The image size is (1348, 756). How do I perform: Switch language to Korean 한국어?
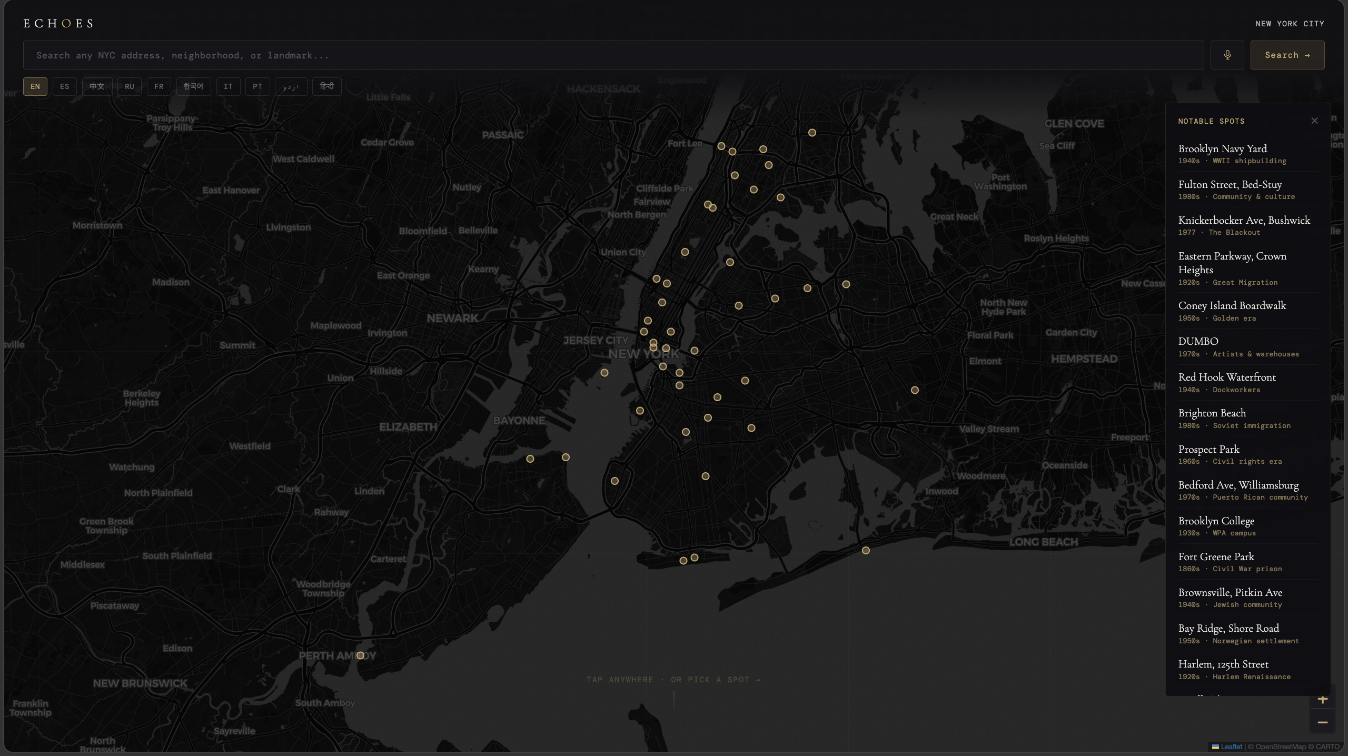pyautogui.click(x=193, y=86)
